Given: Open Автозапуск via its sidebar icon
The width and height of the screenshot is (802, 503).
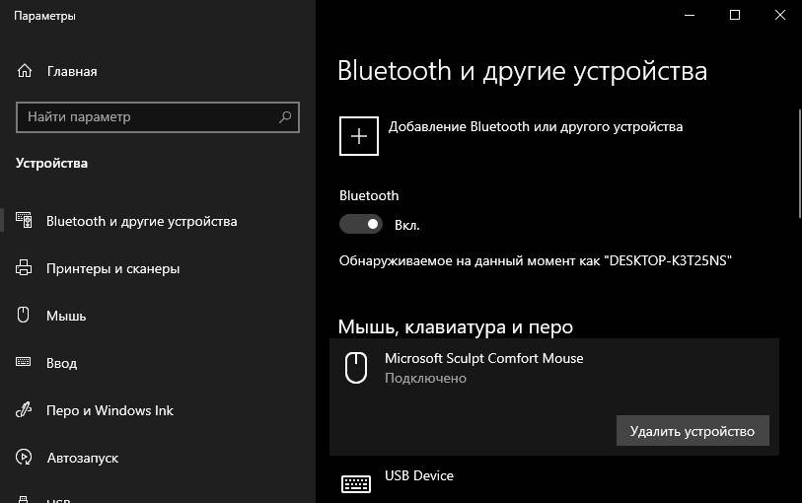Looking at the screenshot, I should point(25,458).
